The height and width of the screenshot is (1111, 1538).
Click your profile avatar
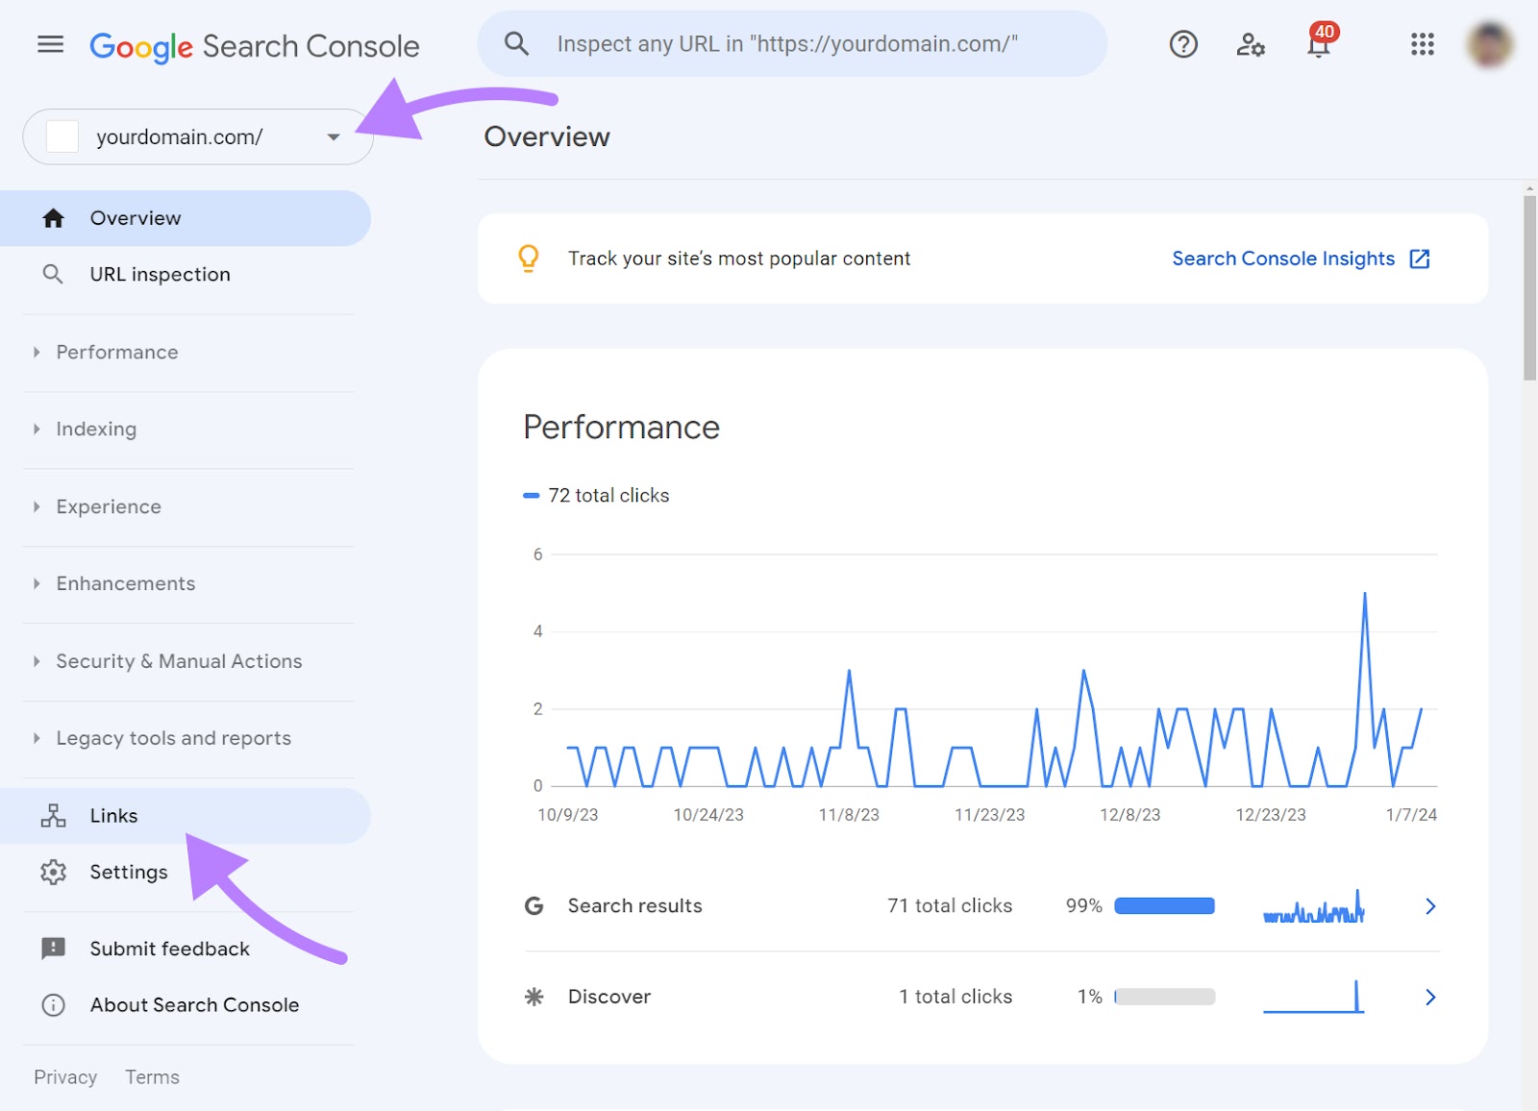pyautogui.click(x=1491, y=44)
